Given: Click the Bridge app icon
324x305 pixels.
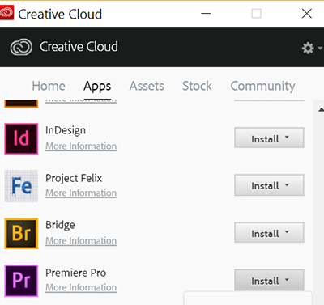Looking at the screenshot, I should click(x=21, y=233).
